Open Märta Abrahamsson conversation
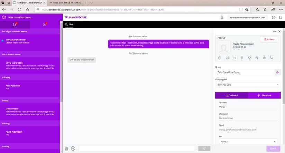285x153 pixels. [30, 42]
